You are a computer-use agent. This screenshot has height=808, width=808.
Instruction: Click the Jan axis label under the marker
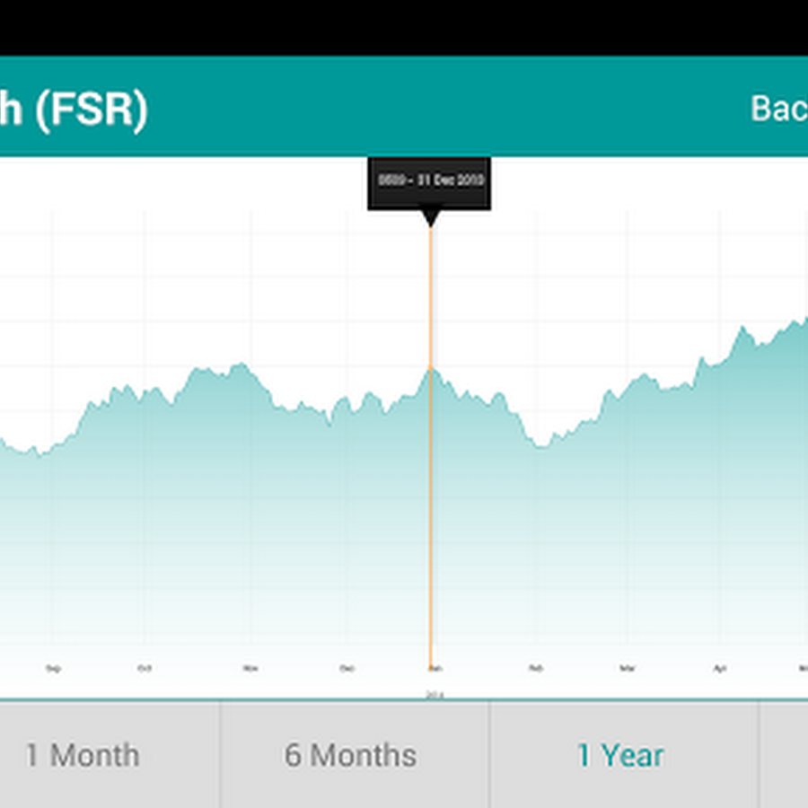tap(435, 669)
